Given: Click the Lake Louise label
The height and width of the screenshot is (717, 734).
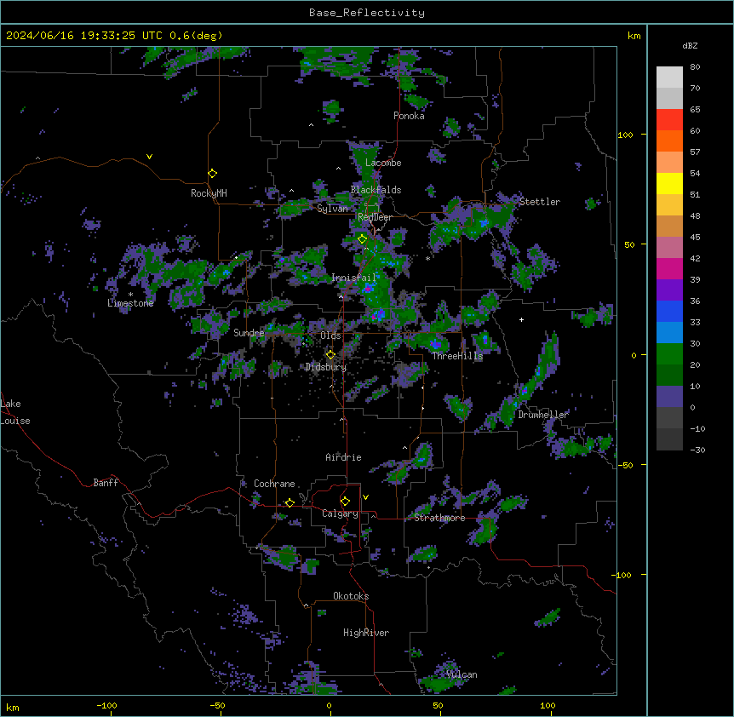Looking at the screenshot, I should click(15, 412).
